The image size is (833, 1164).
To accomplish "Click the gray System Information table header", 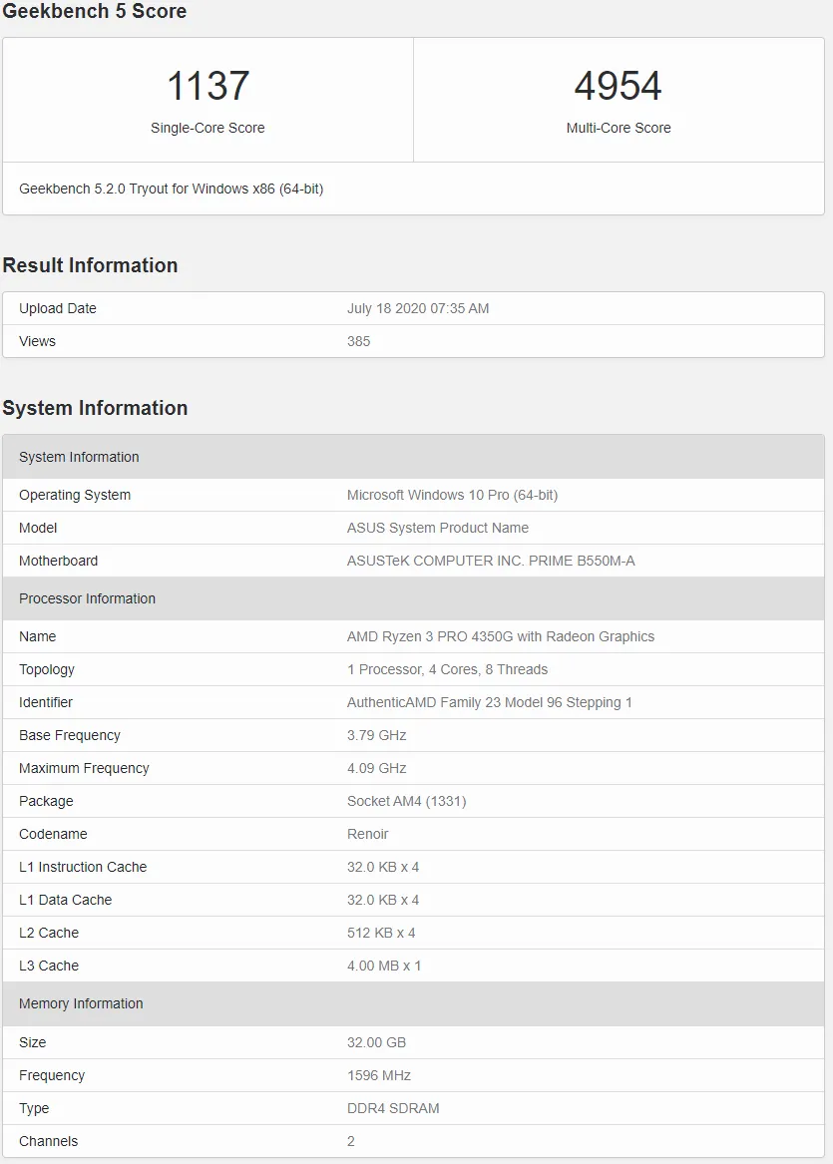I will (414, 457).
